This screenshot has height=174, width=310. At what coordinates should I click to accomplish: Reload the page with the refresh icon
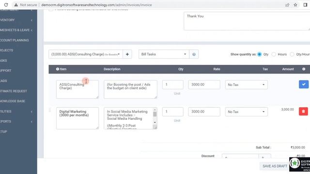[6, 5]
